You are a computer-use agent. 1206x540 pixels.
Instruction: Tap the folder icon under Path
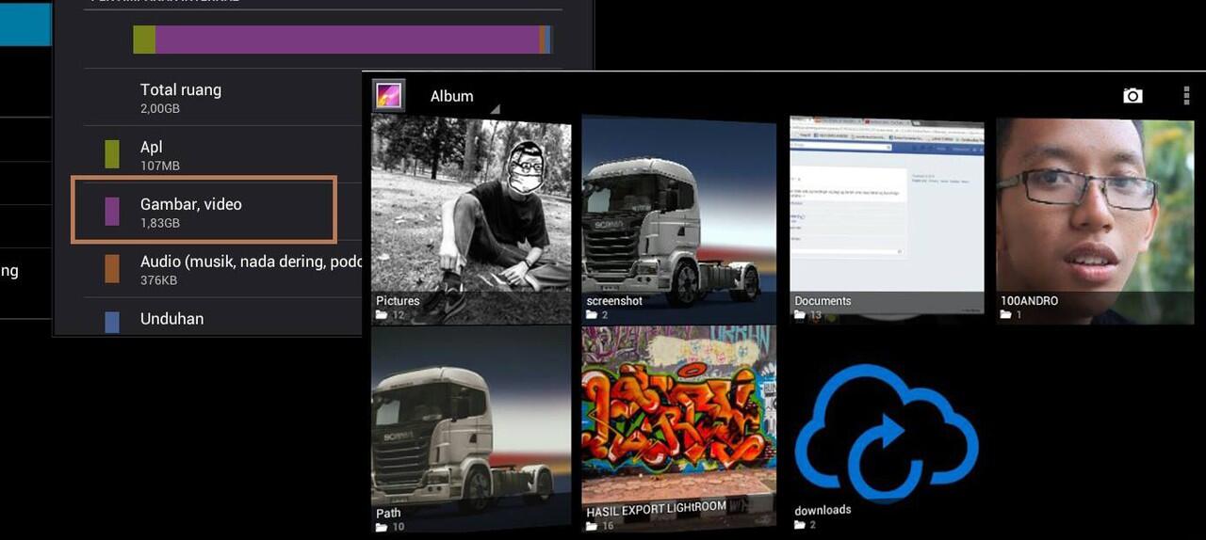tap(382, 527)
